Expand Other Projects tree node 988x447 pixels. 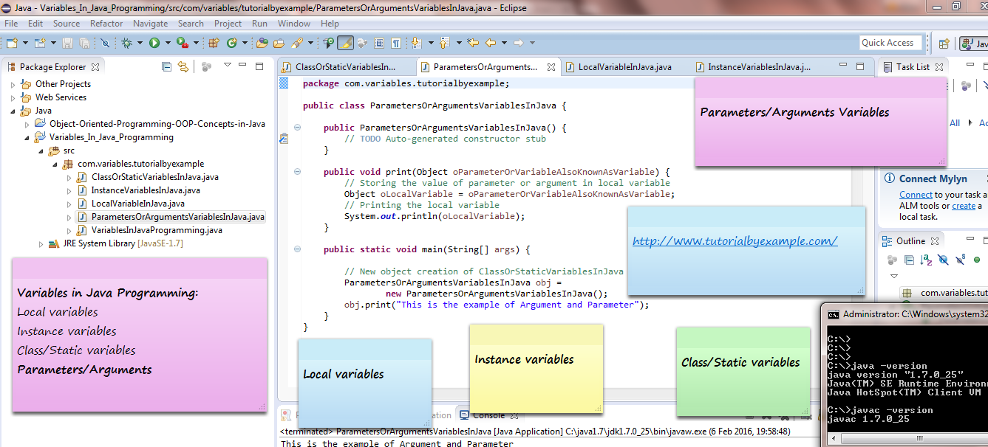[x=13, y=84]
